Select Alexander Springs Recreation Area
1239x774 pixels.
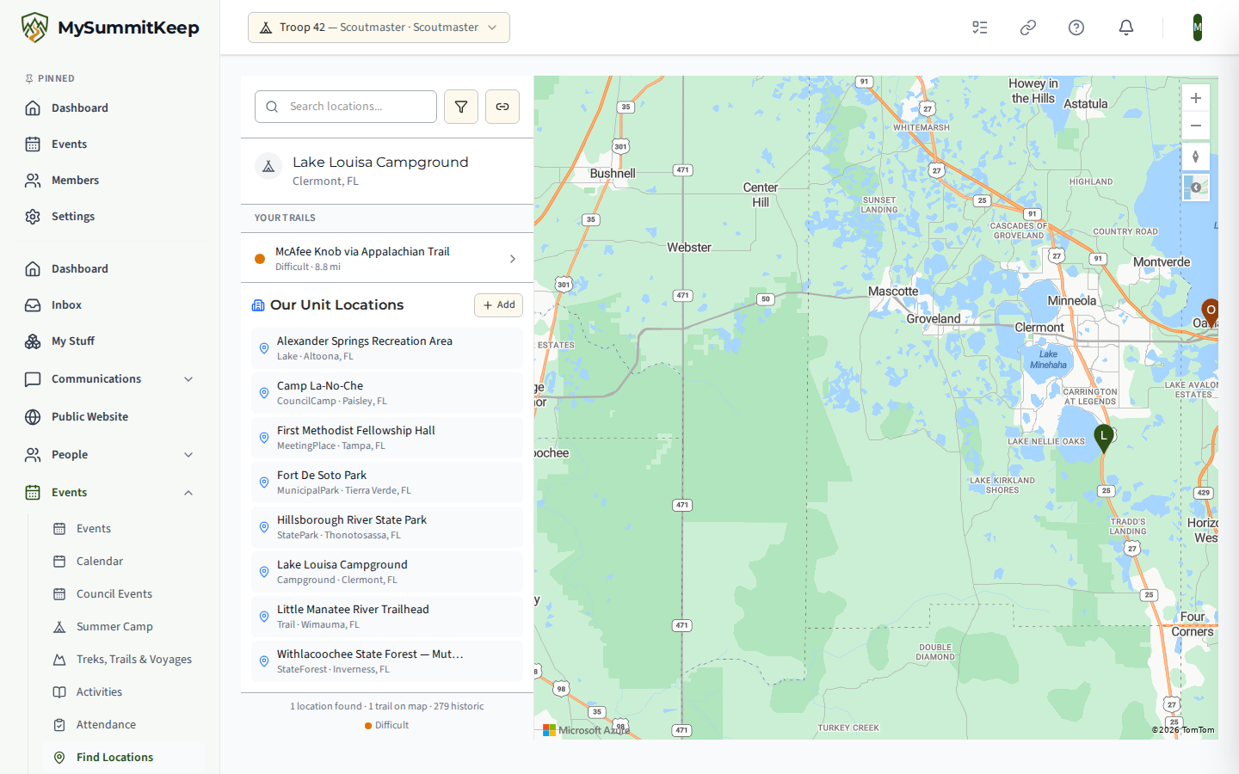click(387, 348)
